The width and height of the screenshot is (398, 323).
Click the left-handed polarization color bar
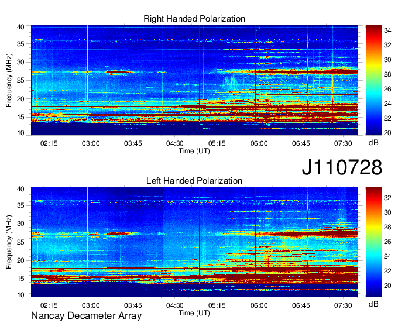(373, 242)
